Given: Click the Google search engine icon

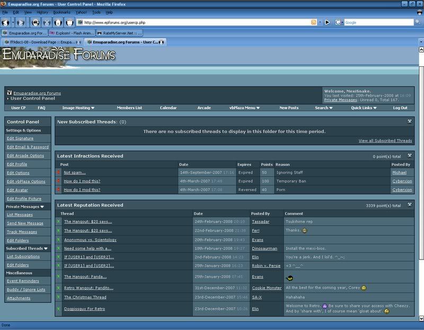Looking at the screenshot, I should coord(338,22).
